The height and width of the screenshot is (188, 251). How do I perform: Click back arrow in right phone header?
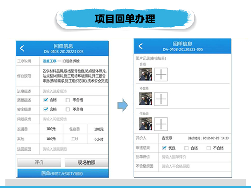click(141, 46)
